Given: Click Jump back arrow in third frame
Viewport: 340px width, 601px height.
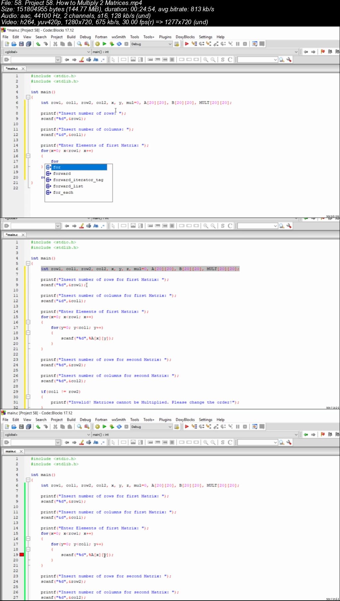Looking at the screenshot, I should click(306, 434).
